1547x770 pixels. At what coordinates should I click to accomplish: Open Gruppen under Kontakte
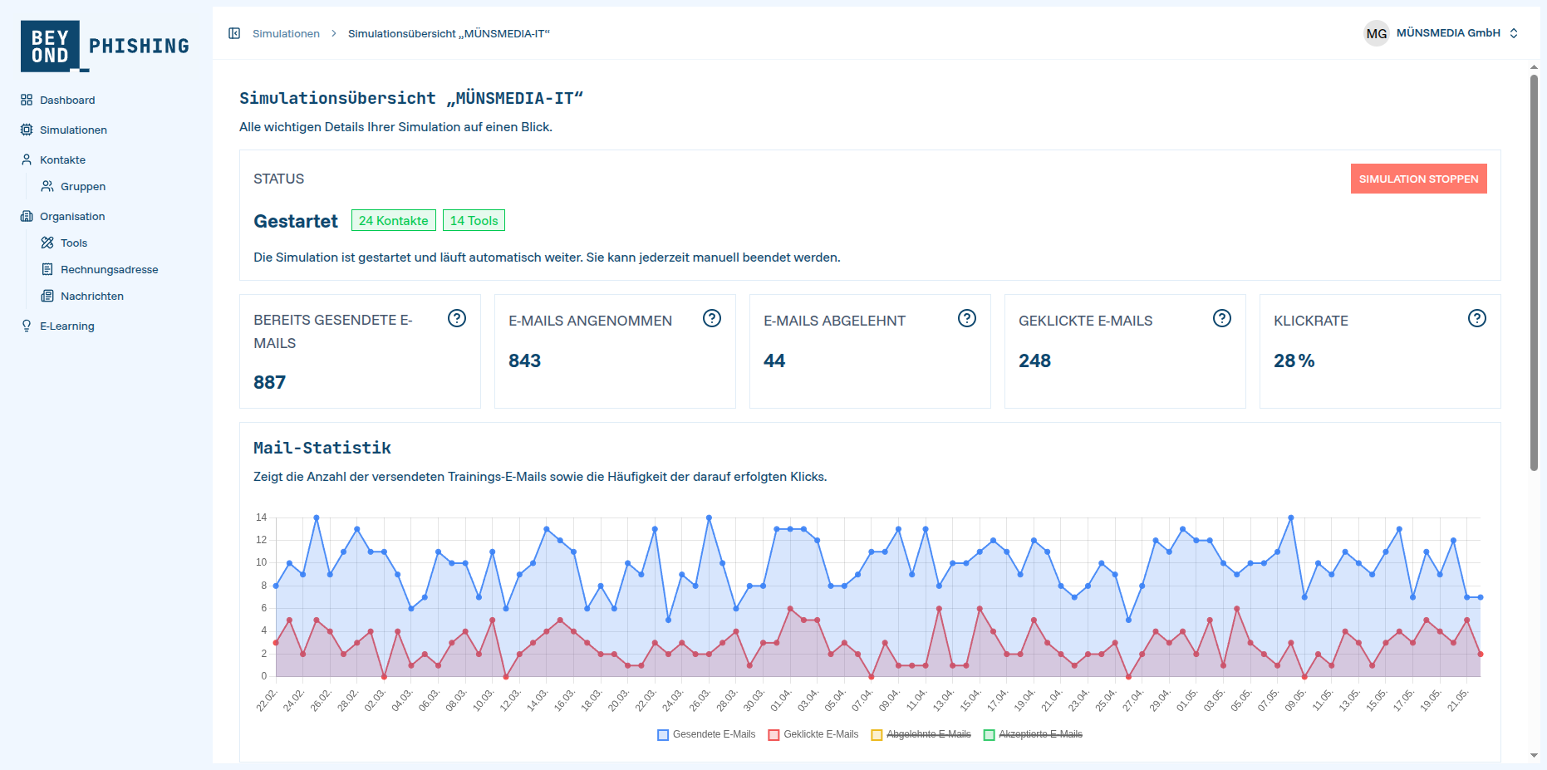click(x=83, y=186)
